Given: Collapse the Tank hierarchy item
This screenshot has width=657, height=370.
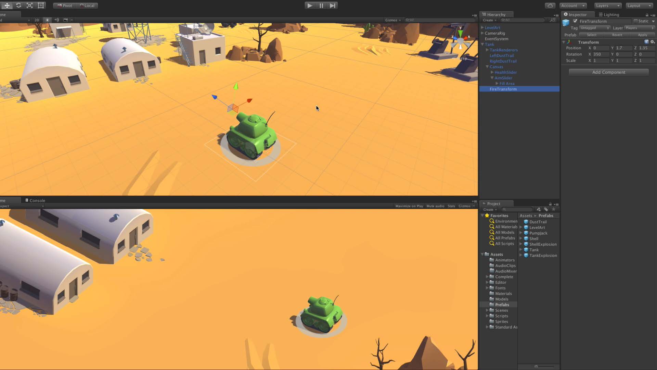Looking at the screenshot, I should 482,45.
